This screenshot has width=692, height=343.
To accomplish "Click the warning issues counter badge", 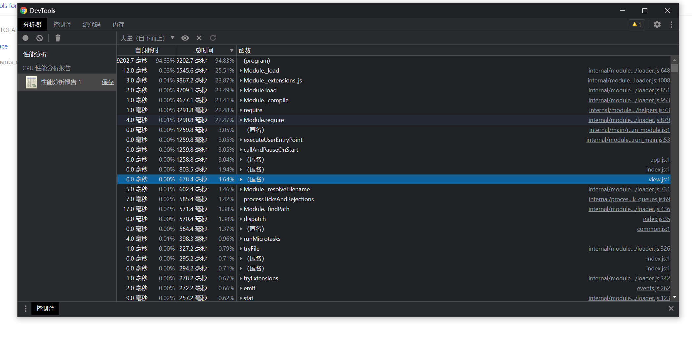I will pyautogui.click(x=636, y=24).
